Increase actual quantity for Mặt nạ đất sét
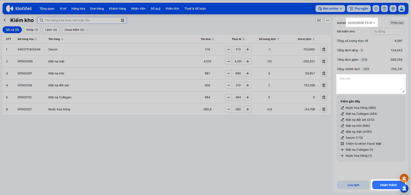411x195 pixels. tap(248, 85)
